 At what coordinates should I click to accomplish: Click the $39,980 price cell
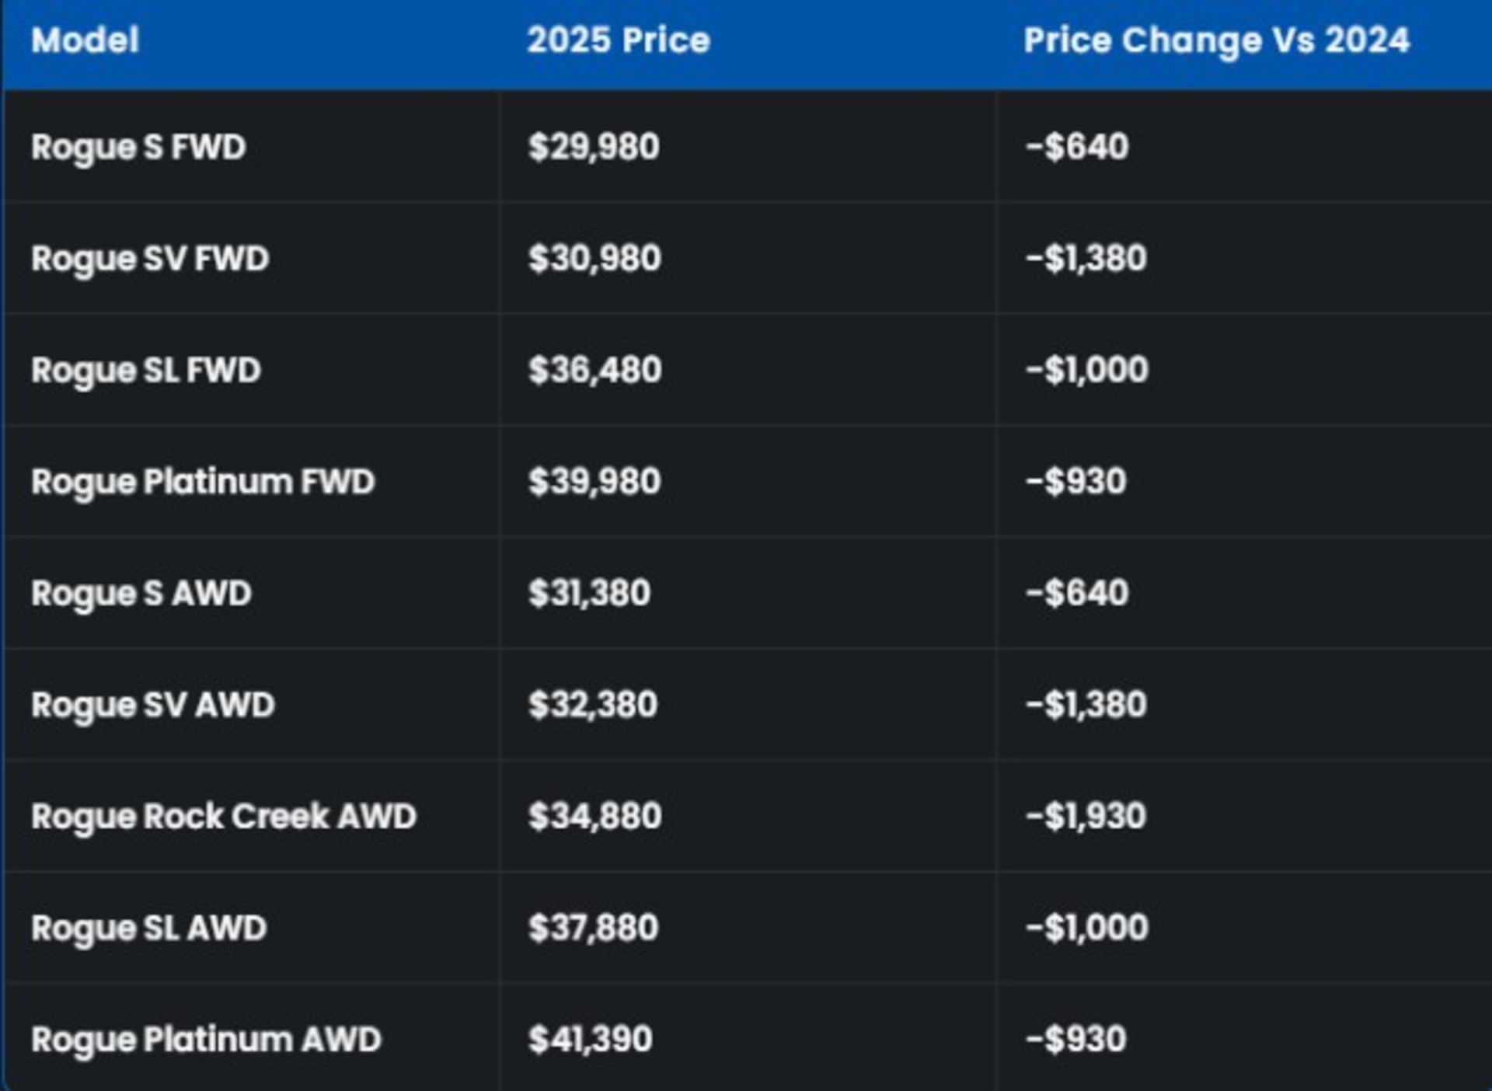coord(594,482)
